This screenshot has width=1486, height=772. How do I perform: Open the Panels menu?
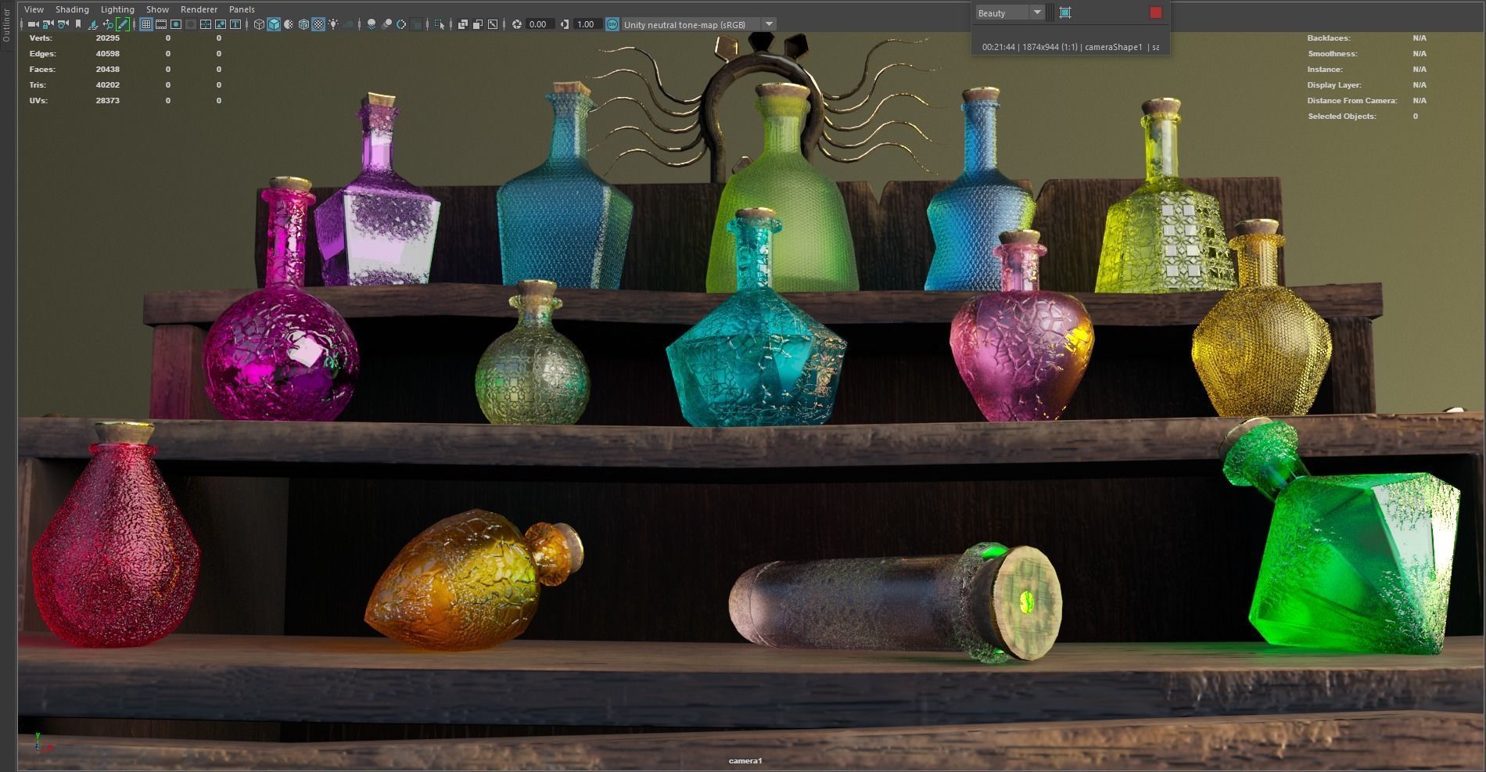(x=241, y=9)
